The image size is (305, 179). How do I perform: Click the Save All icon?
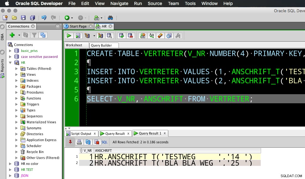pos(32,18)
